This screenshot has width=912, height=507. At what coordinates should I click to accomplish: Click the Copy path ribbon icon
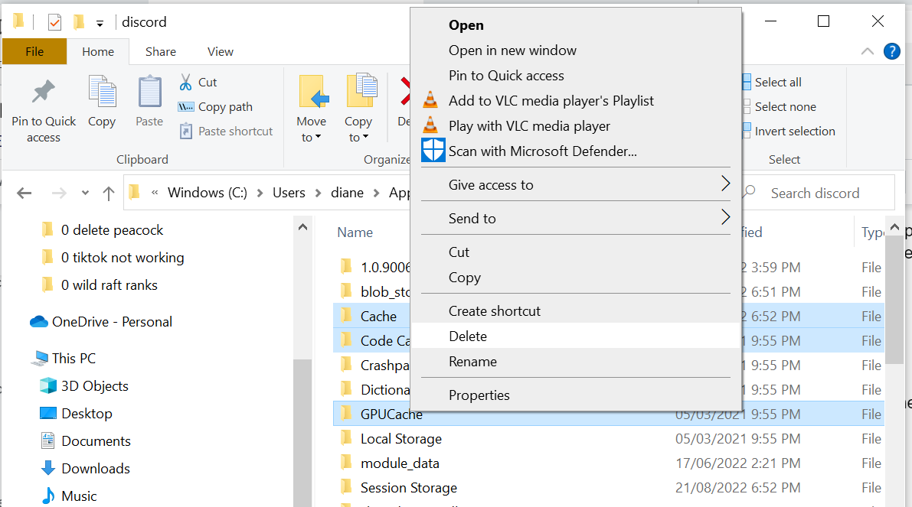click(185, 107)
